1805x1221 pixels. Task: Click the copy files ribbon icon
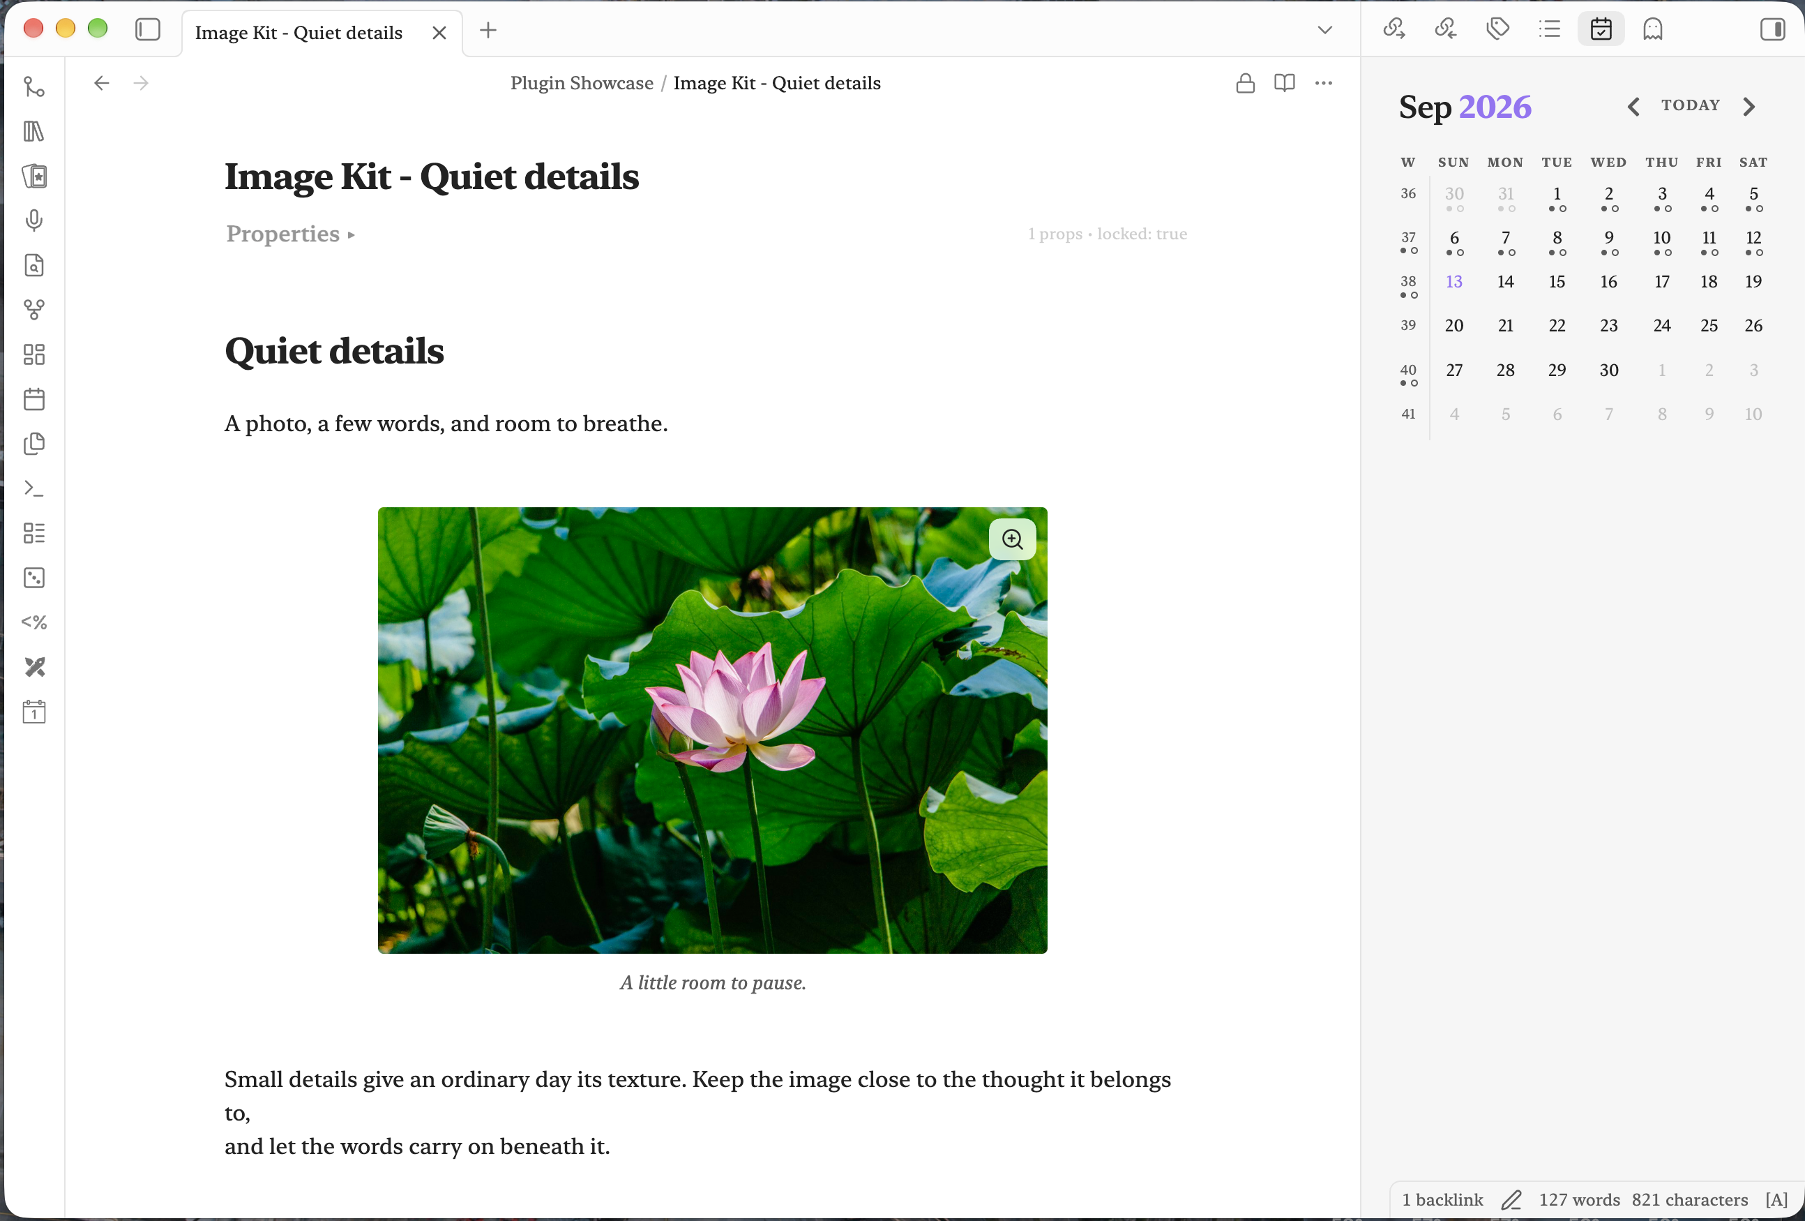(34, 444)
